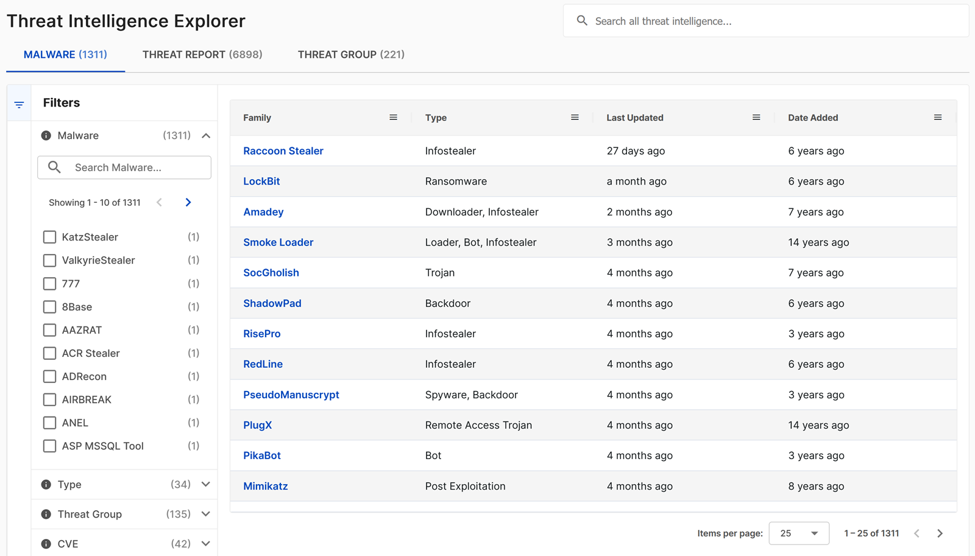
Task: Open the Family column menu icon
Action: coord(393,118)
